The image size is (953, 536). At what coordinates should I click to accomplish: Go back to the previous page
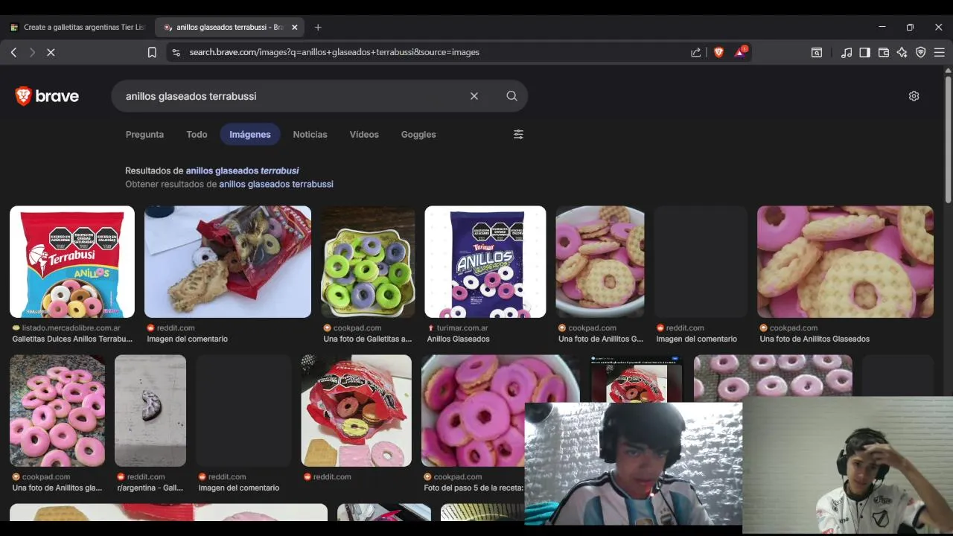[13, 52]
